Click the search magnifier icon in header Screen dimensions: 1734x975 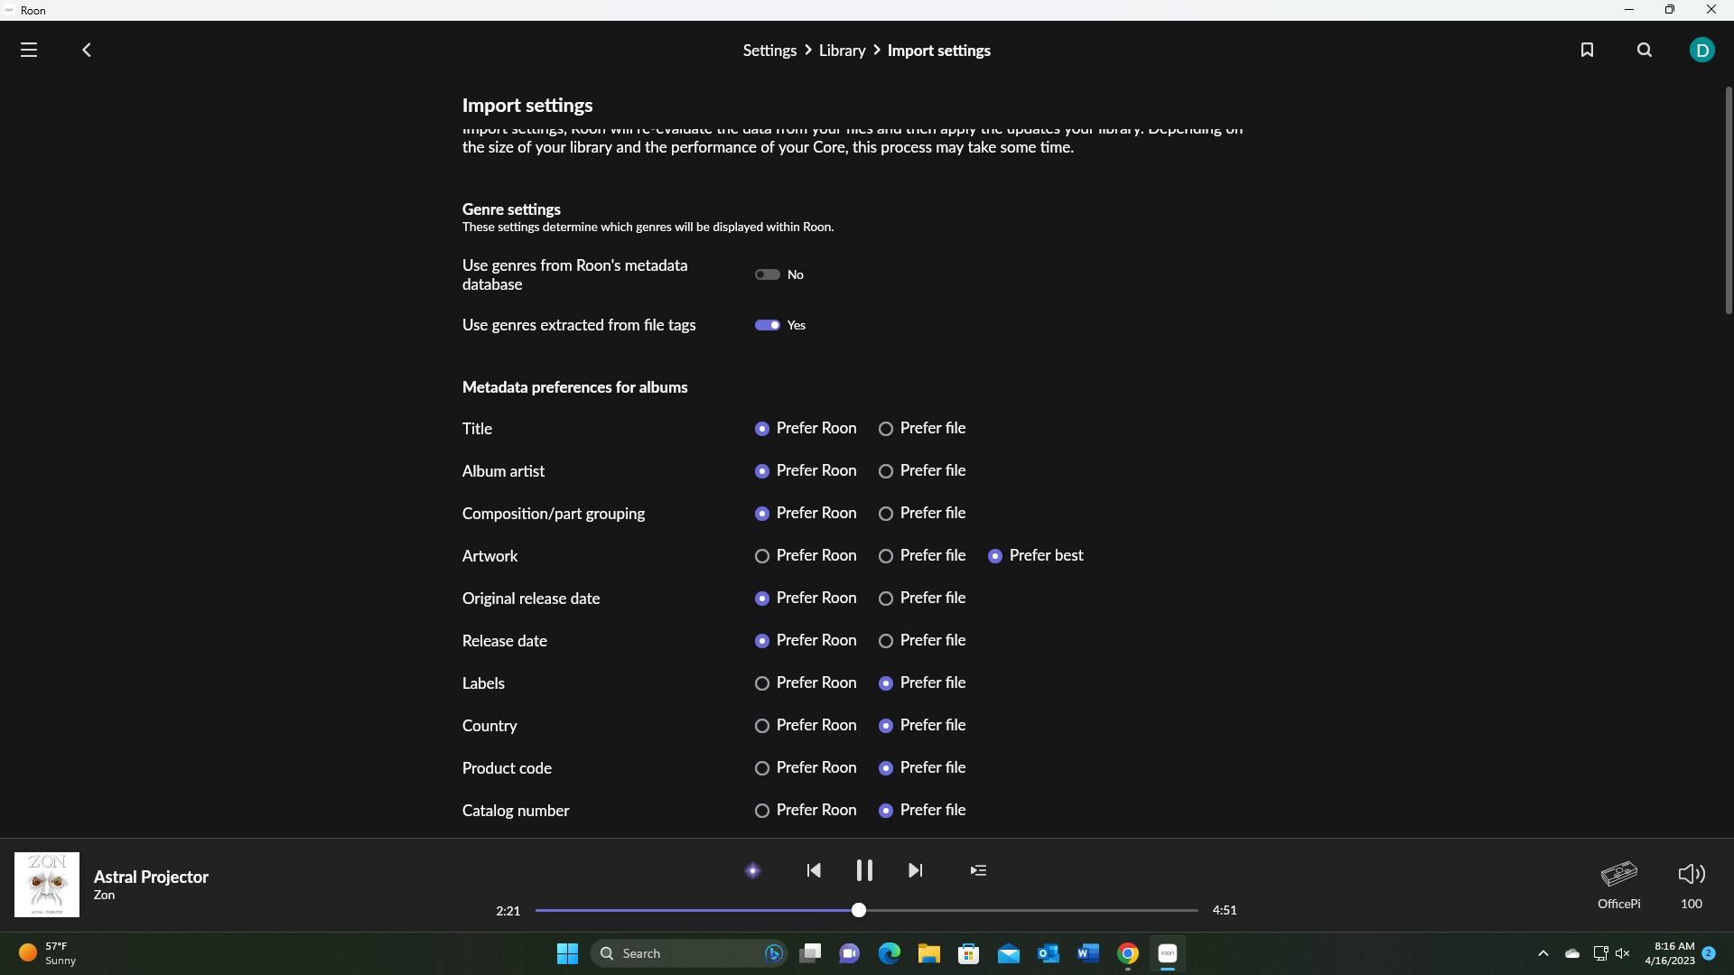[1645, 51]
